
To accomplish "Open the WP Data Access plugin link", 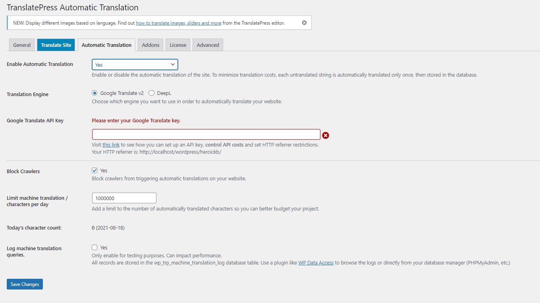I will coord(316,262).
